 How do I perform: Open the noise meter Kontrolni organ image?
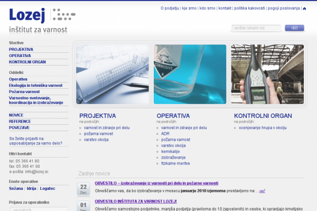coord(267,74)
